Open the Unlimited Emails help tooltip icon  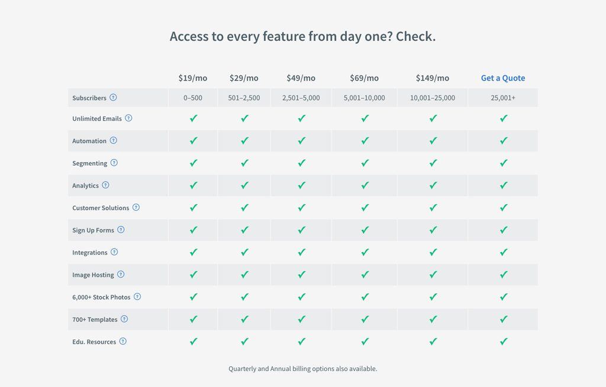[128, 118]
